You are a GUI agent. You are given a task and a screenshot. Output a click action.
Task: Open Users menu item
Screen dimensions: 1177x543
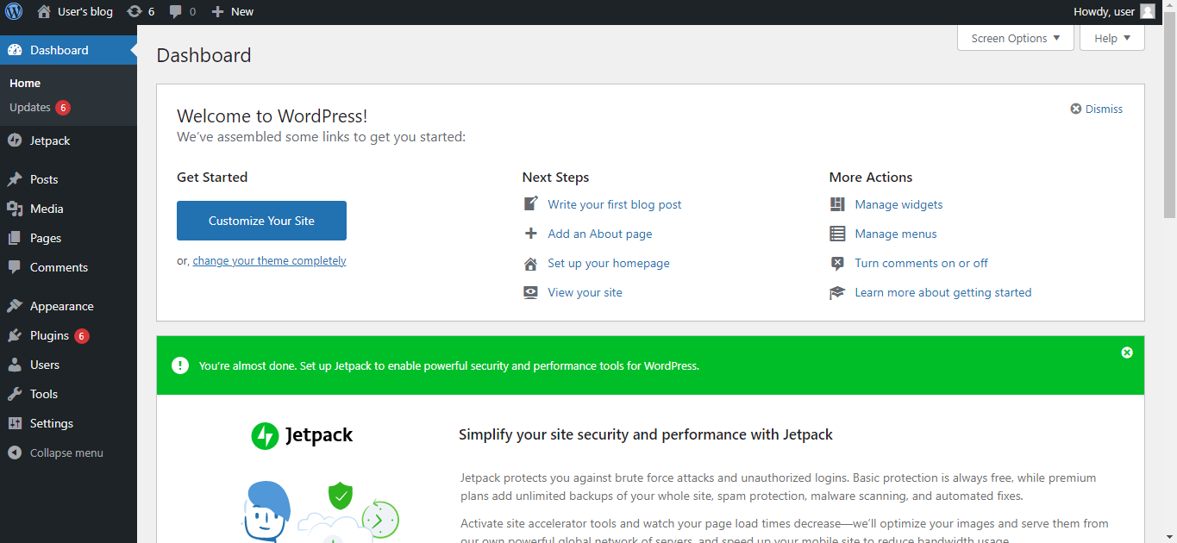[68, 365]
